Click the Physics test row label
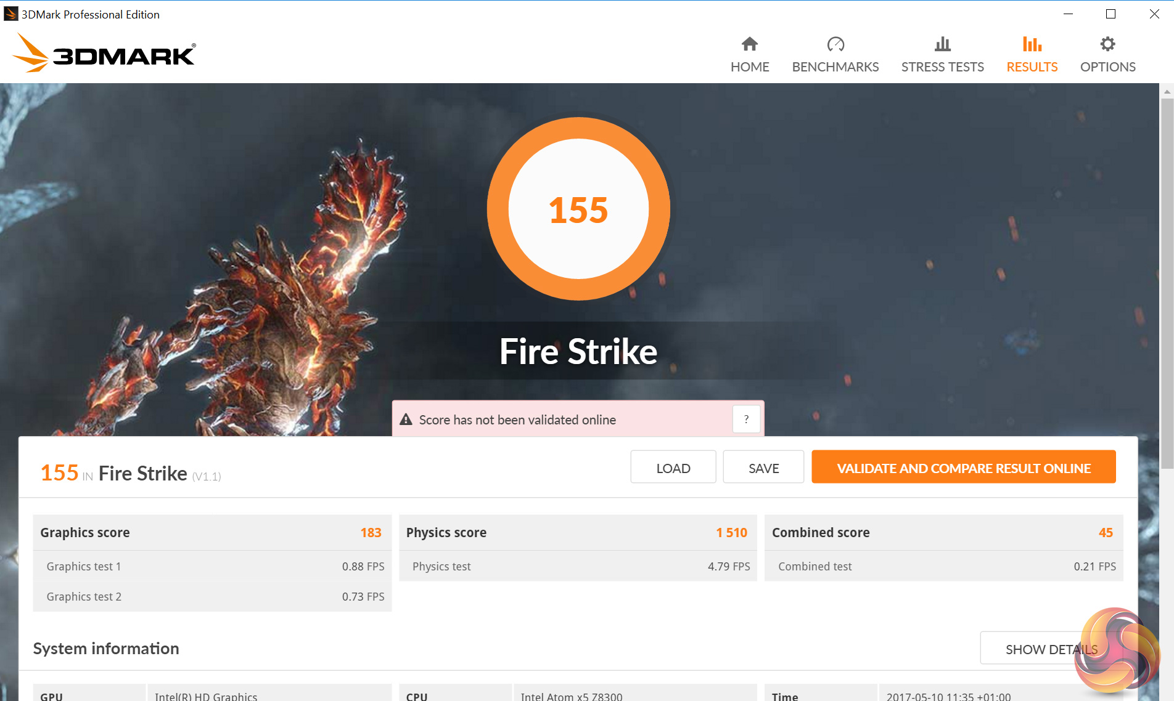 click(441, 566)
